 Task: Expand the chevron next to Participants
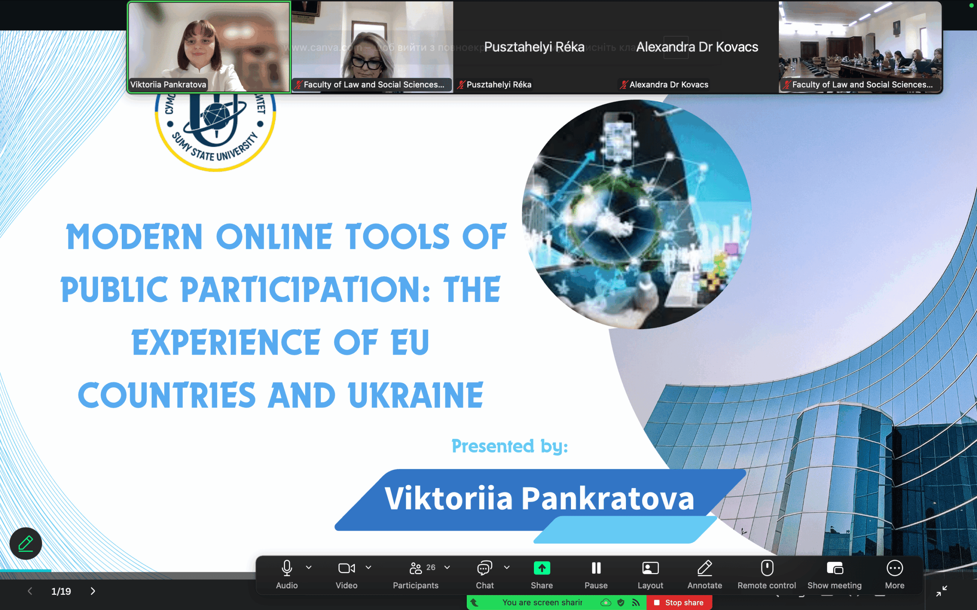coord(447,567)
